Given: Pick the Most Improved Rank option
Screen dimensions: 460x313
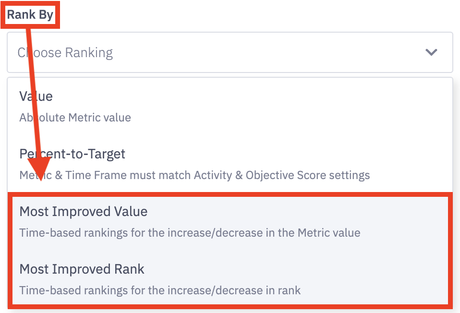Looking at the screenshot, I should coord(82,269).
